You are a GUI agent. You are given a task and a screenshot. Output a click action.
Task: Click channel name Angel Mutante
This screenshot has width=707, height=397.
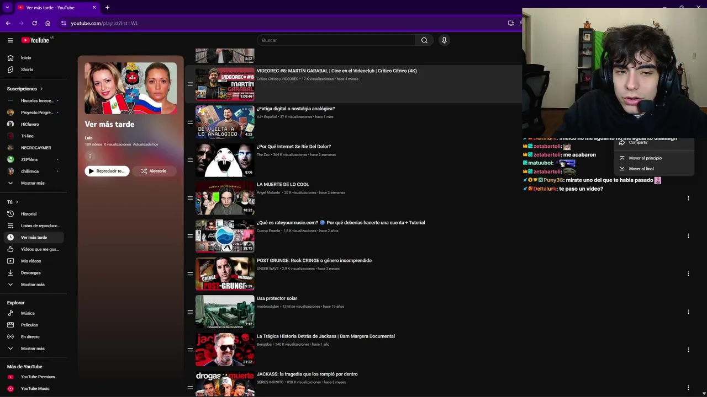268,193
